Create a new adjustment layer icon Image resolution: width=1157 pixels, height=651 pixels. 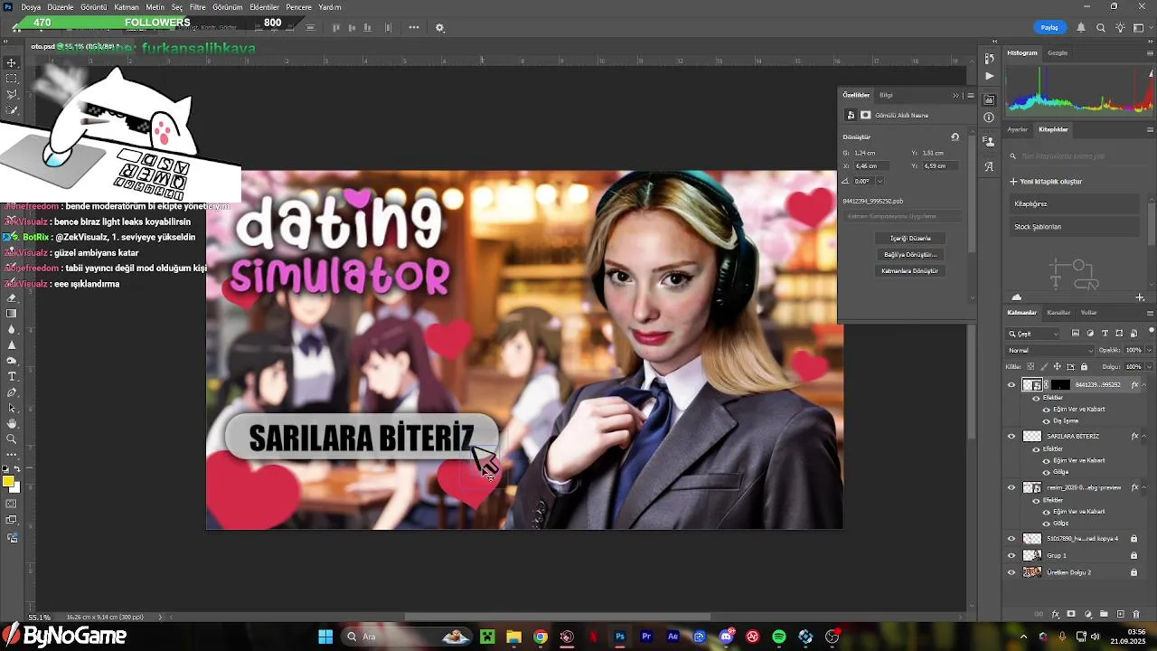tap(1088, 614)
